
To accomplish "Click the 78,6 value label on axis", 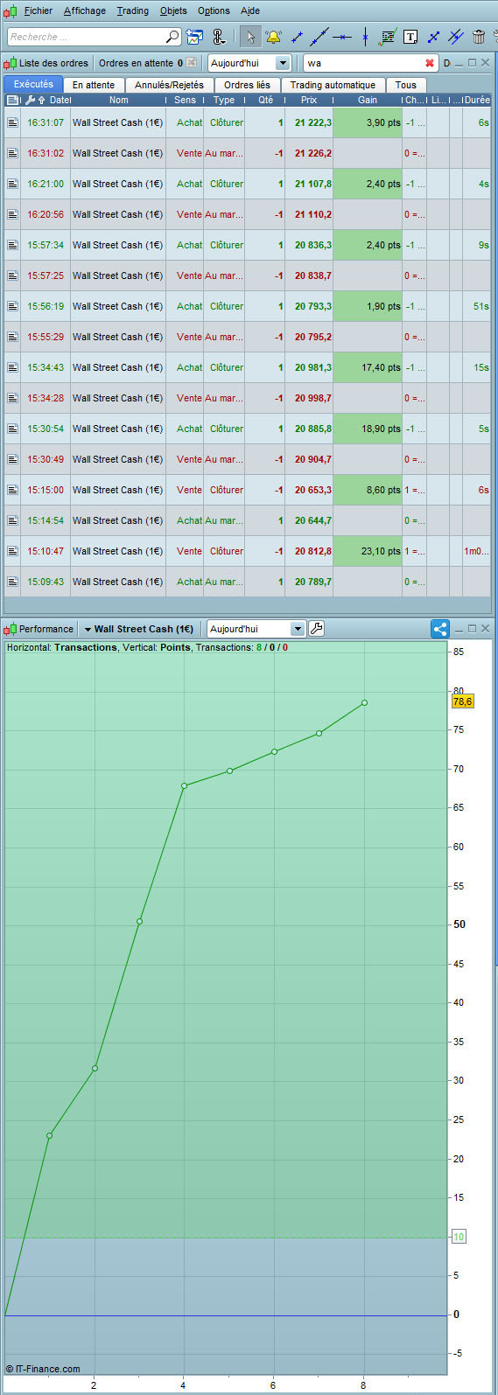I will (x=463, y=701).
